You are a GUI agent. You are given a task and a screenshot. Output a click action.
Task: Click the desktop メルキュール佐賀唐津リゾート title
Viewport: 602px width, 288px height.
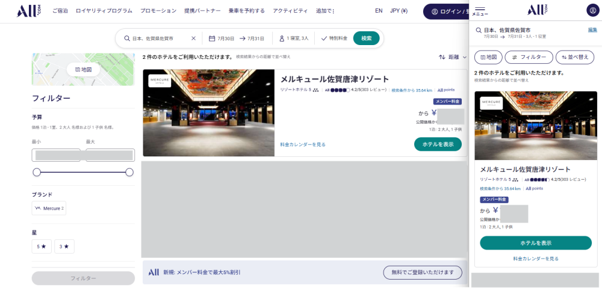click(x=335, y=79)
